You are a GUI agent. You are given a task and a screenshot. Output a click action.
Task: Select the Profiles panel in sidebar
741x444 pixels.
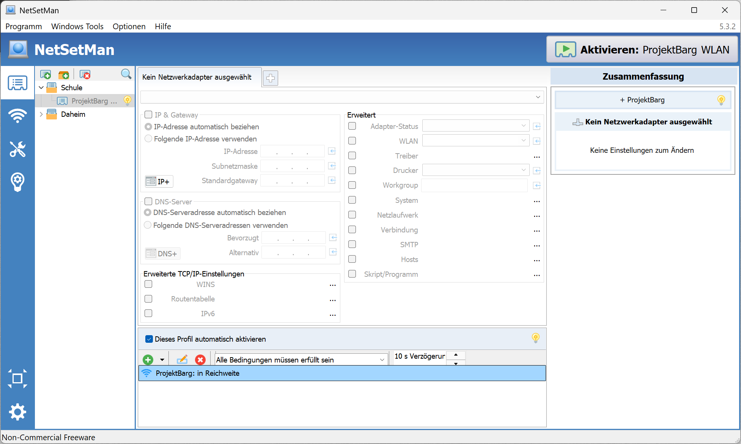pos(17,83)
